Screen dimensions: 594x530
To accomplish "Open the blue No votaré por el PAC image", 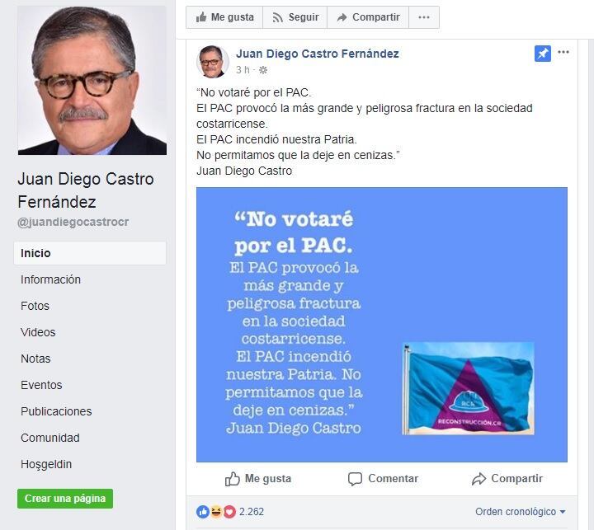I will (x=382, y=325).
